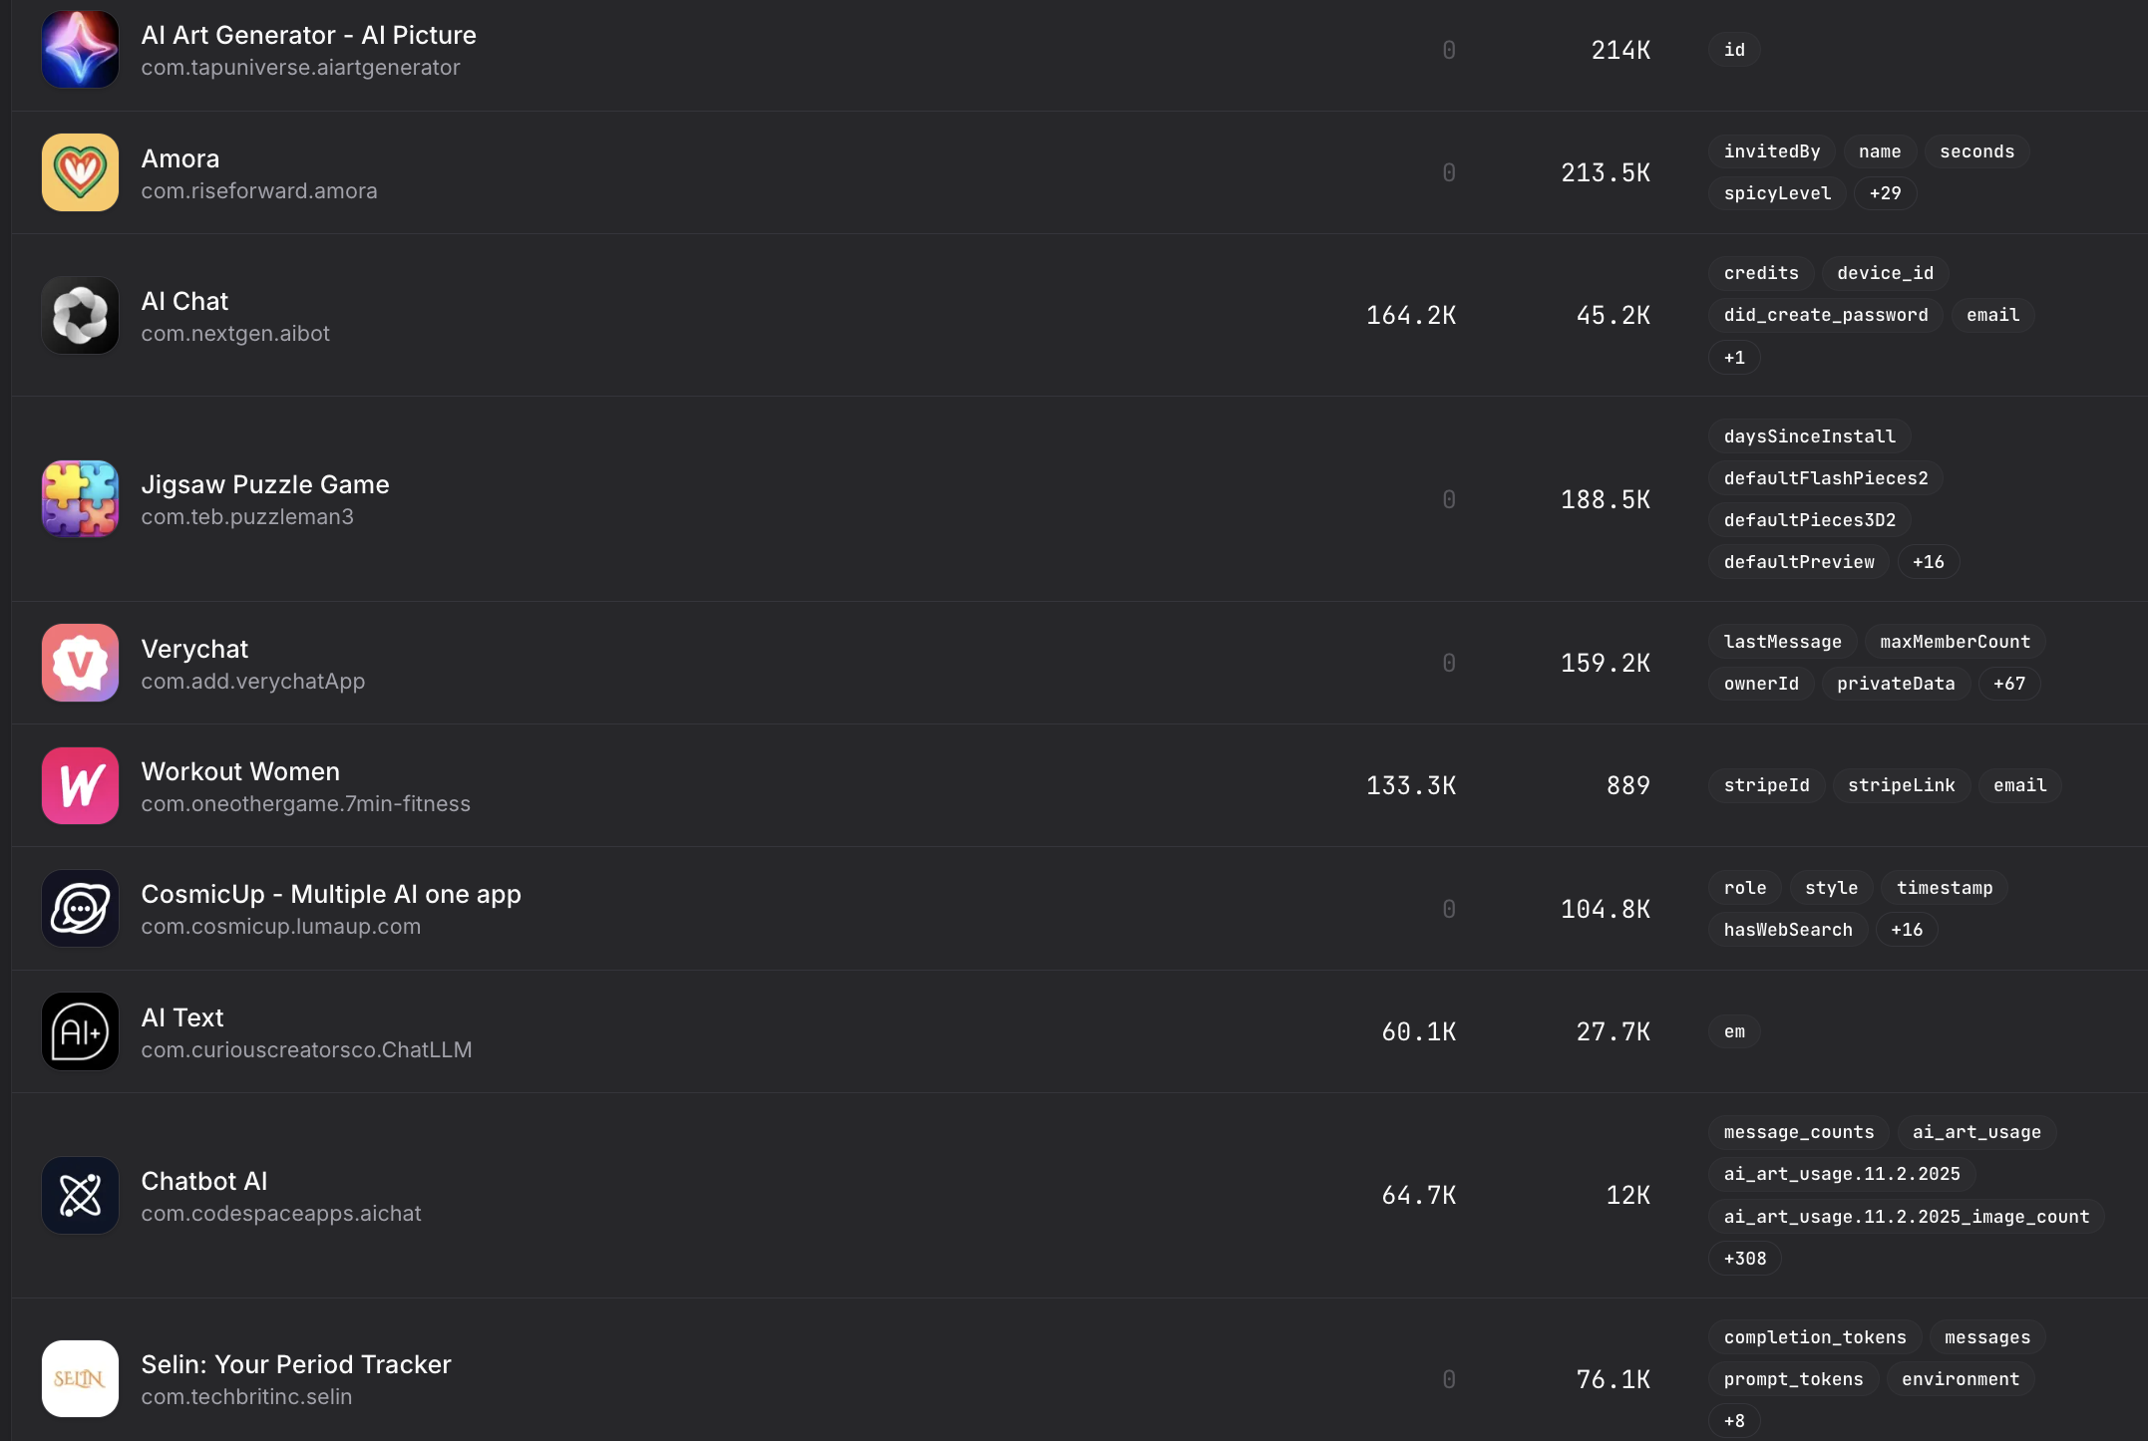Screen dimensions: 2148x1441
Task: Click the Selin Period Tracker icon
Action: 80,1378
